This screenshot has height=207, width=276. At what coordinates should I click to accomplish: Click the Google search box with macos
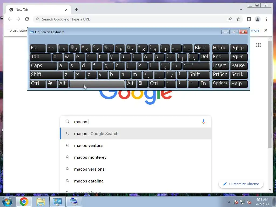tap(136, 122)
